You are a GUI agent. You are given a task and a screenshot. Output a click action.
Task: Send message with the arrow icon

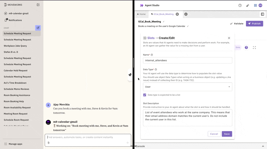[127, 143]
